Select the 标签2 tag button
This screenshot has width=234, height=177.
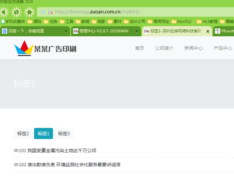pos(23,133)
